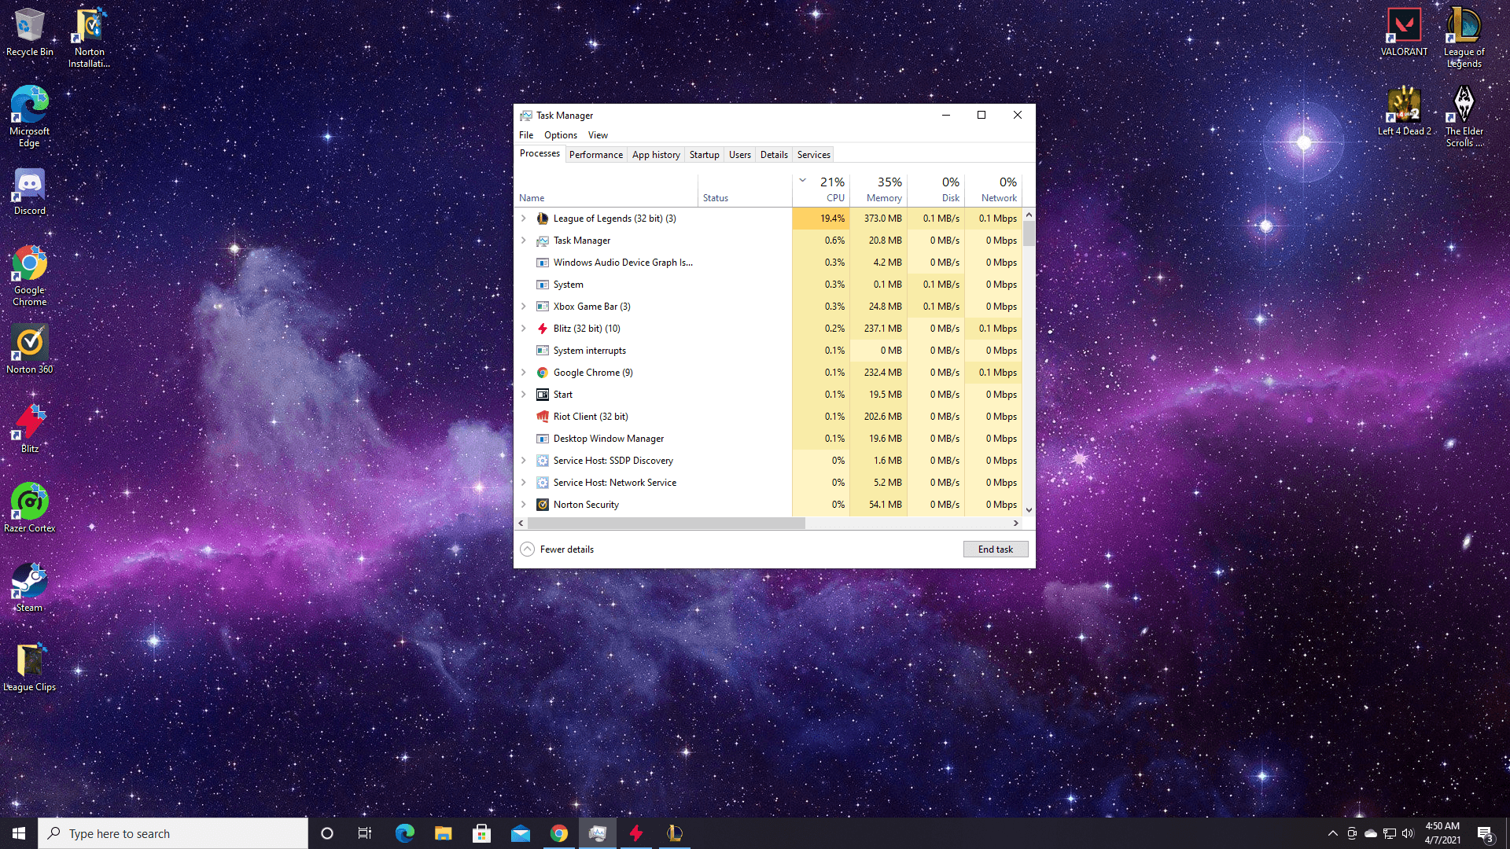The width and height of the screenshot is (1510, 849).
Task: Collapse details with Fewer details
Action: pyautogui.click(x=557, y=549)
